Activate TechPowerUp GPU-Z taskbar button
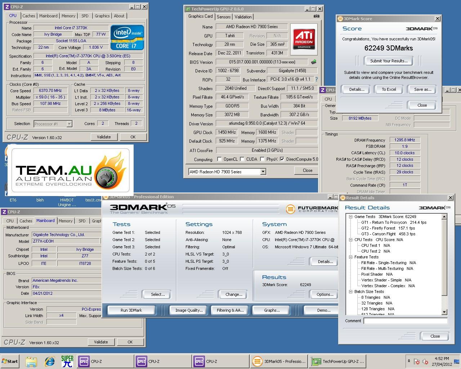This screenshot has height=369, width=461. coord(338,361)
